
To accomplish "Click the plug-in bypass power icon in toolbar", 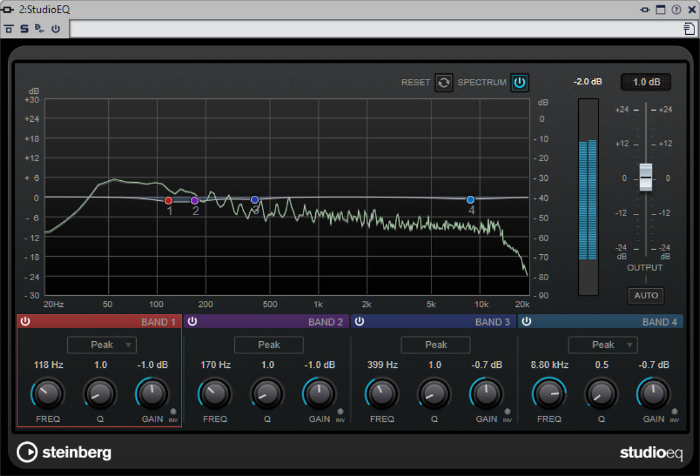I will pyautogui.click(x=55, y=29).
